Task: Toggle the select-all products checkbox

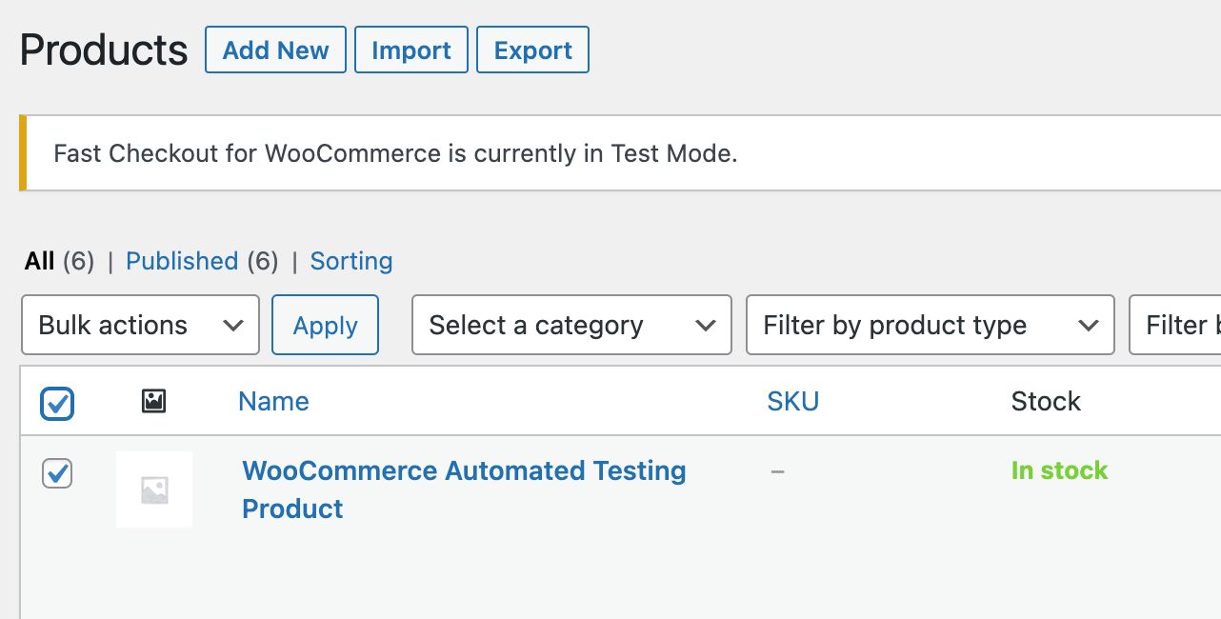Action: pos(57,404)
